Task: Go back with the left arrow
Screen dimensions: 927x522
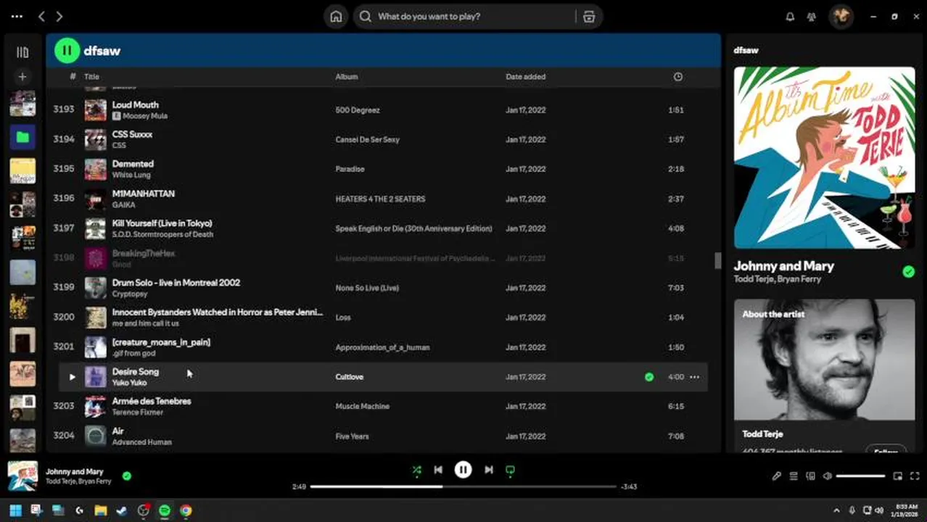Action: [41, 16]
